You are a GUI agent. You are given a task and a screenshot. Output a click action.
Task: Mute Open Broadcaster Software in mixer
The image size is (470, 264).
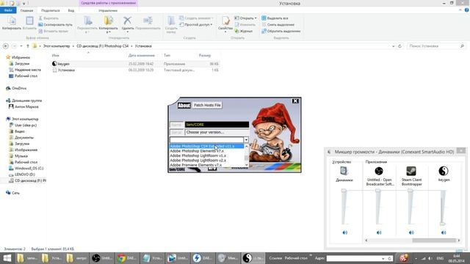pyautogui.click(x=379, y=232)
